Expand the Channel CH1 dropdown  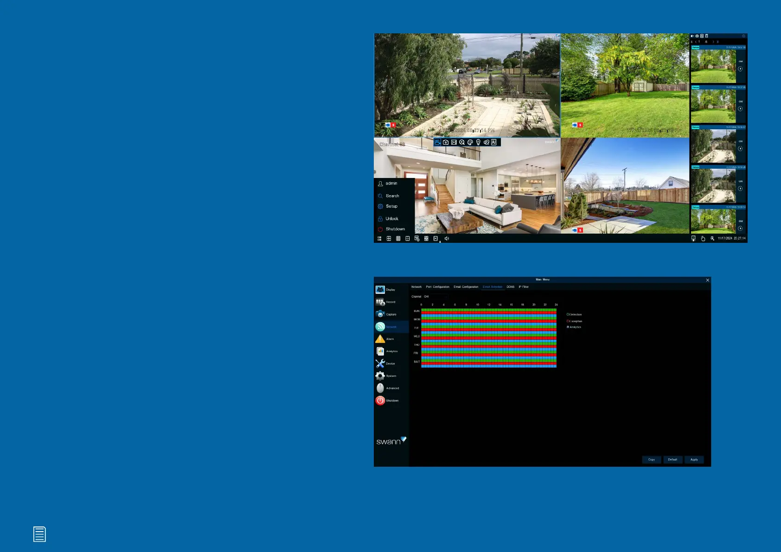click(435, 297)
